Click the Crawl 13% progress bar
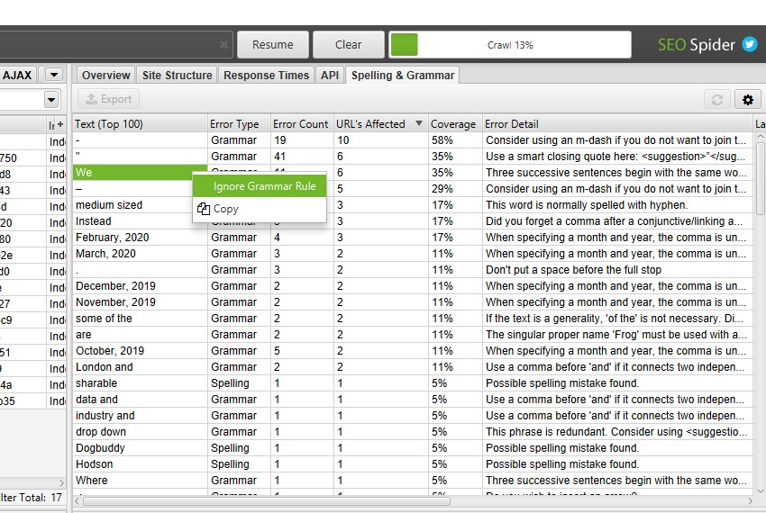 510,45
